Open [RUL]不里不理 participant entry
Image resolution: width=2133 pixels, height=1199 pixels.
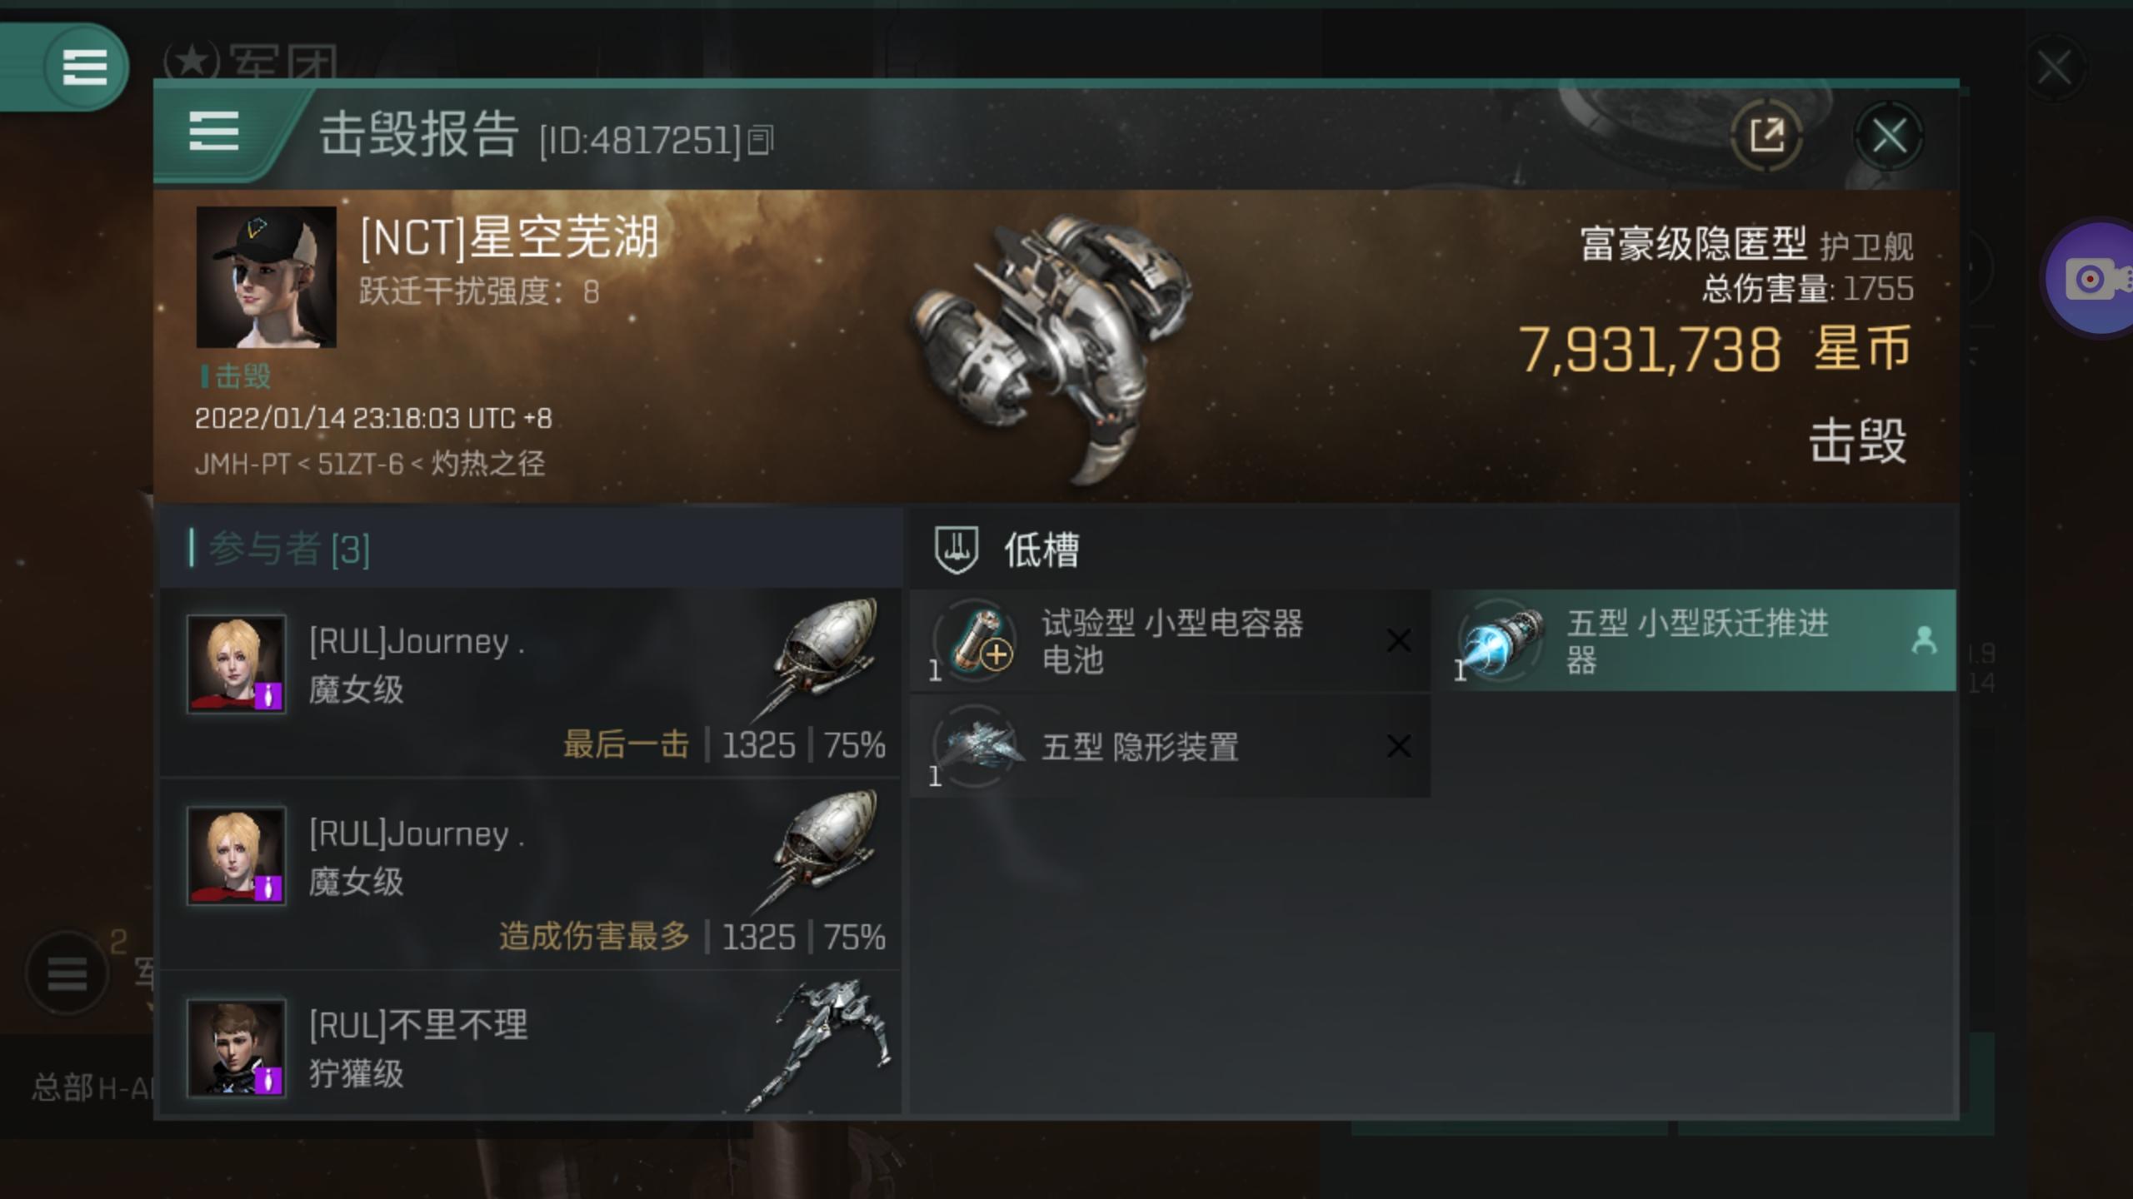(x=532, y=1046)
